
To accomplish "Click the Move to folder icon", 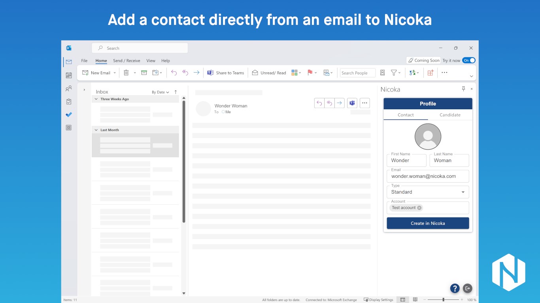I will [x=155, y=73].
